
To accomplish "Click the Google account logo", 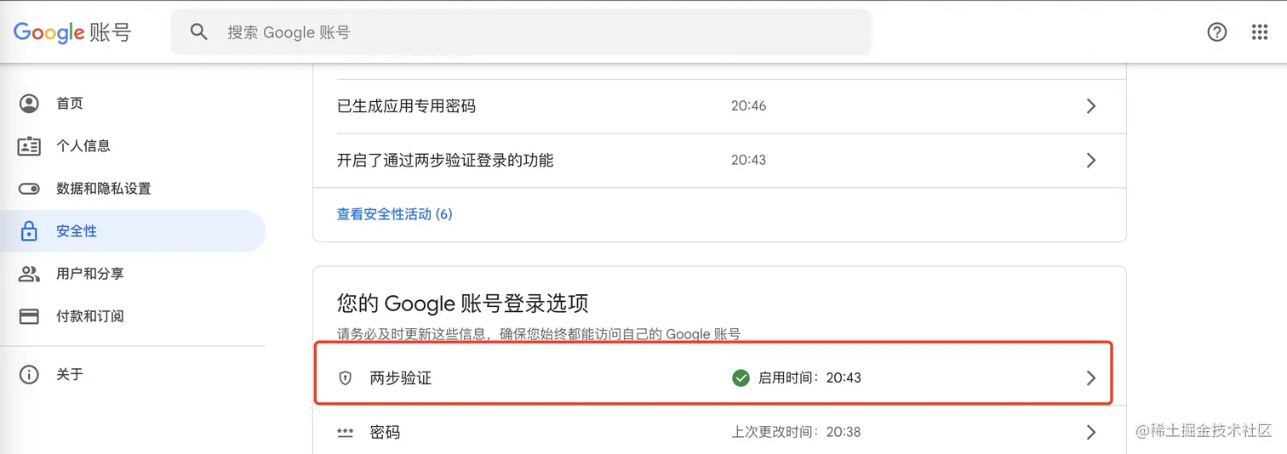I will (x=72, y=32).
